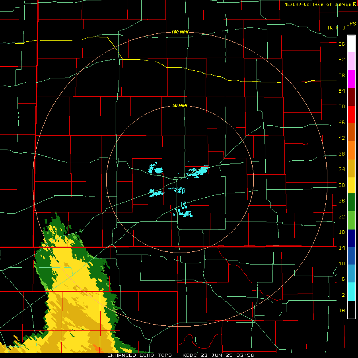This screenshot has height=358, width=358.
Task: Click the NEXLAB-College of DuPage label
Action: 318,4
